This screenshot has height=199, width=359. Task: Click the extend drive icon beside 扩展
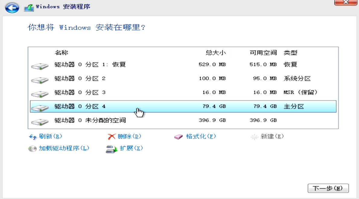coord(112,149)
